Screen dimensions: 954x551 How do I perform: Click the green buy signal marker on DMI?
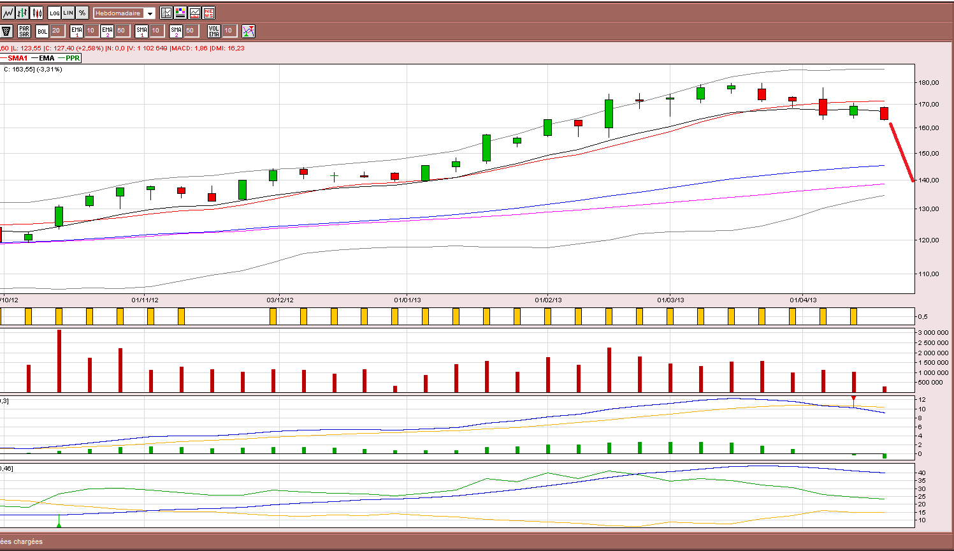[x=59, y=524]
